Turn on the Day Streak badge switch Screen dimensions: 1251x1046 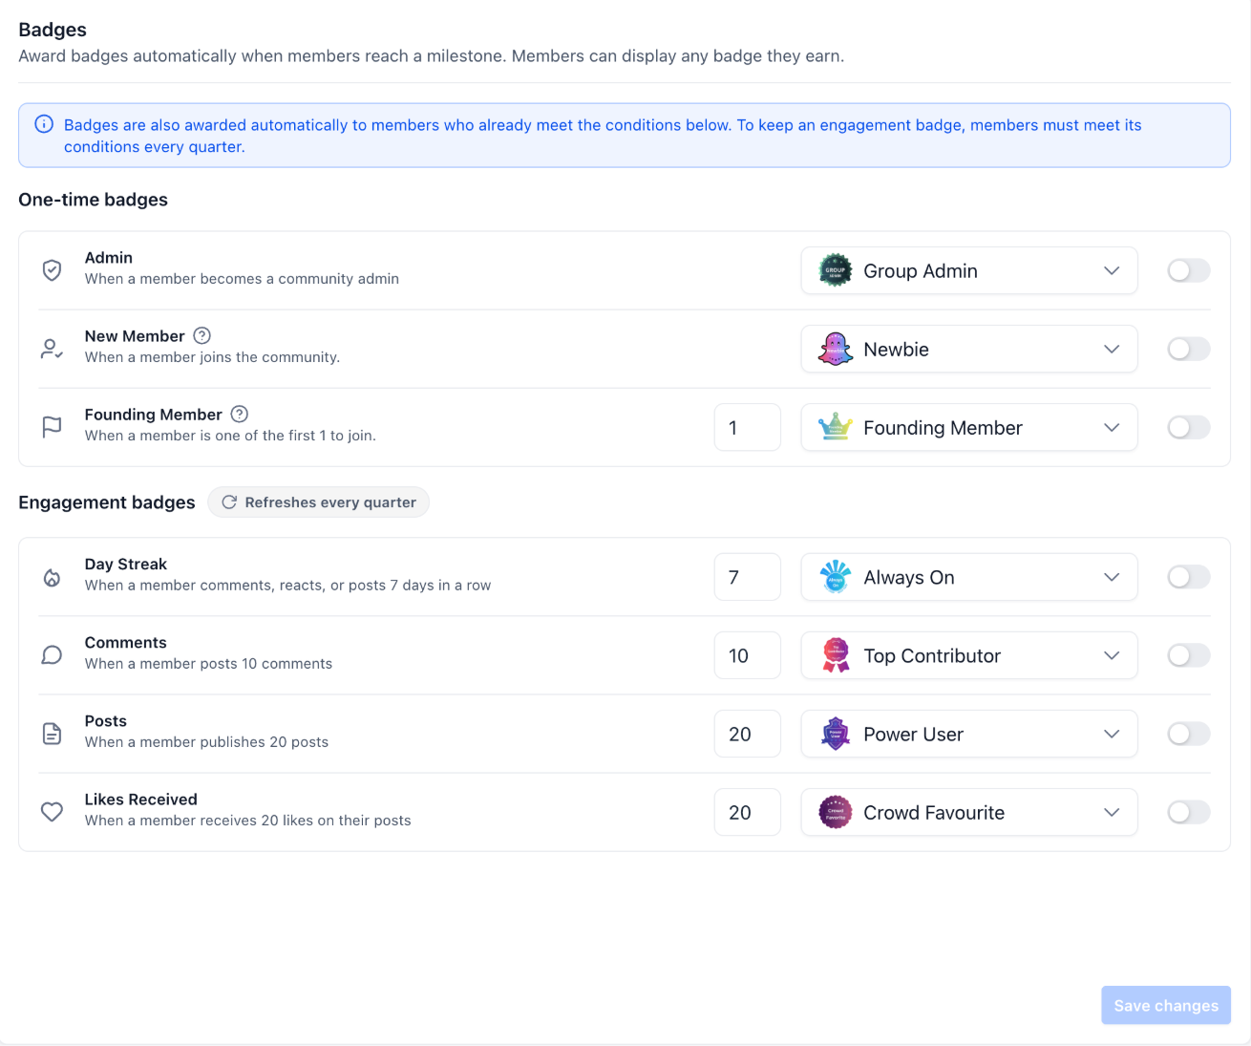(1189, 577)
